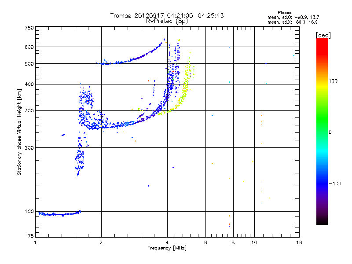Click the x-axis tick label '6'
The height and width of the screenshot is (264, 352).
[205, 242]
